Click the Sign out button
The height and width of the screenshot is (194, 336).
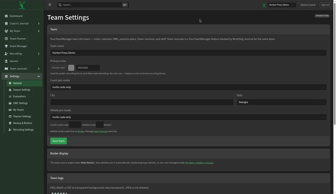click(325, 5)
